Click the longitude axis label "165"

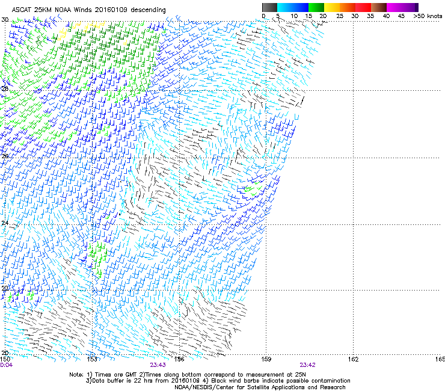click(440, 359)
